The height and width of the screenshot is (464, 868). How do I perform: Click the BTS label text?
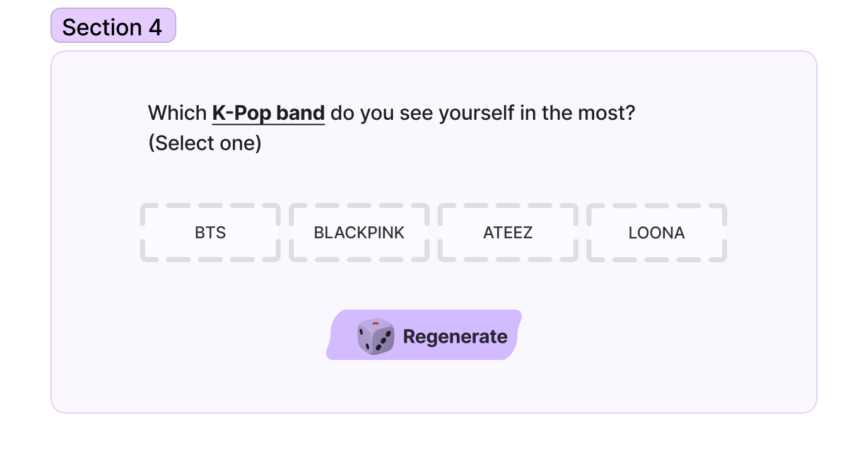(x=210, y=233)
